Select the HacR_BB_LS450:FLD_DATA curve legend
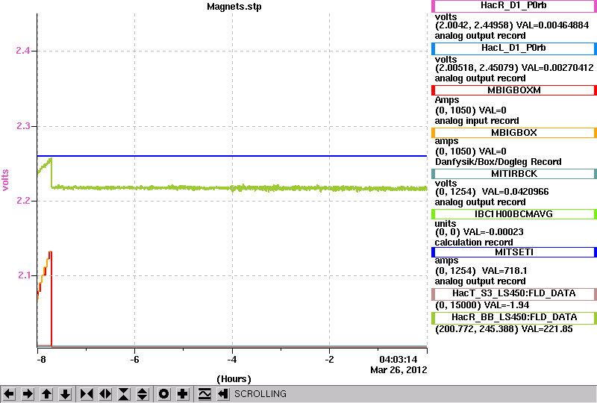The width and height of the screenshot is (597, 403). click(514, 318)
